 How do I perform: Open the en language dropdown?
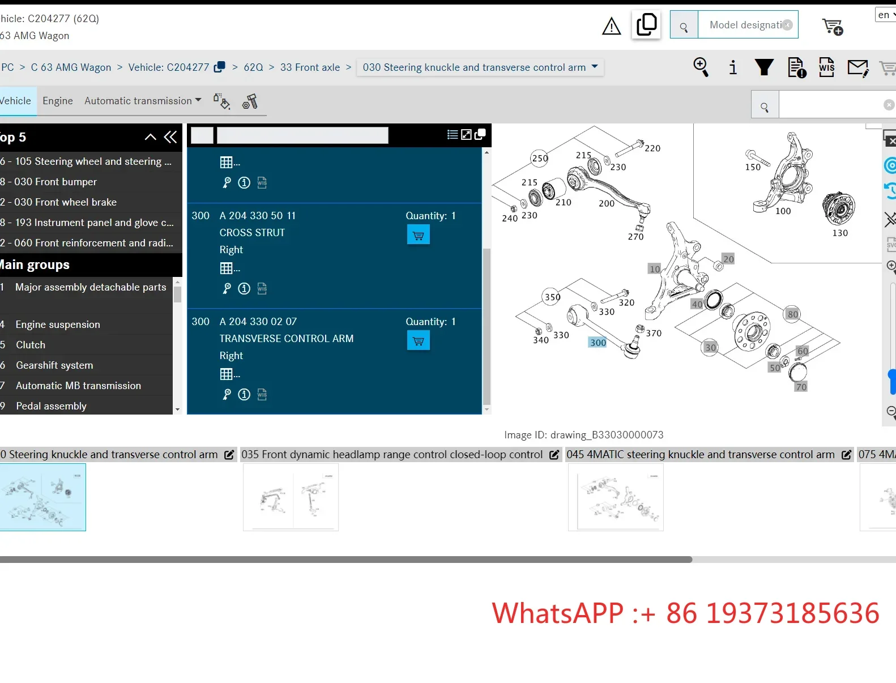click(886, 15)
